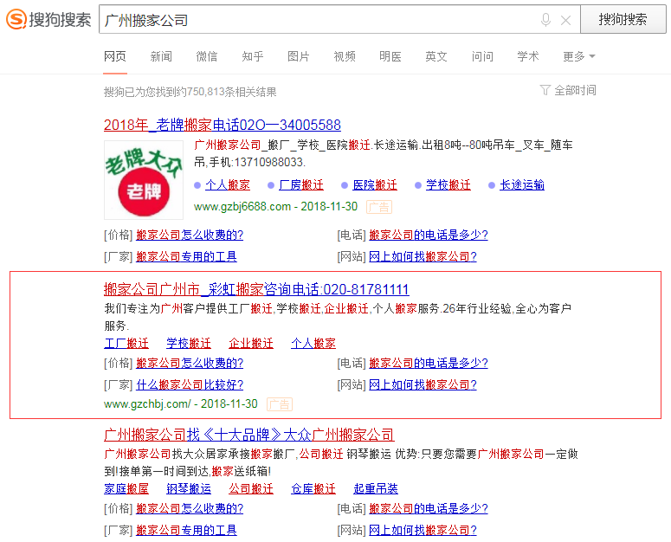Open the 彩虹搬家咨询电话 result title
671x542 pixels.
pyautogui.click(x=256, y=289)
